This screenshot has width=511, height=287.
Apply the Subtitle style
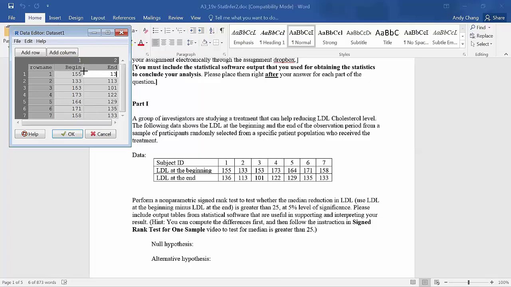click(x=358, y=37)
